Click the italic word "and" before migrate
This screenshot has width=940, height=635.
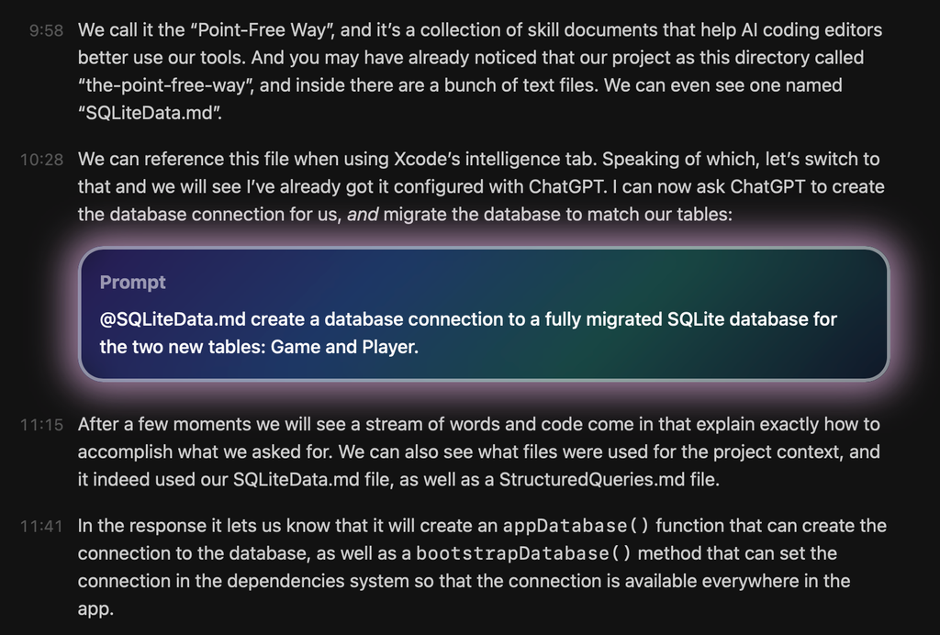363,216
